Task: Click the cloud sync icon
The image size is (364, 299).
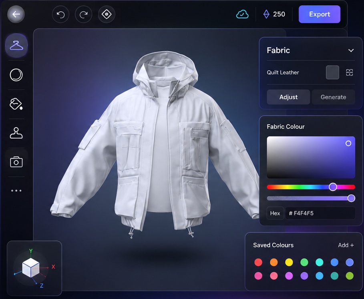Action: click(242, 14)
